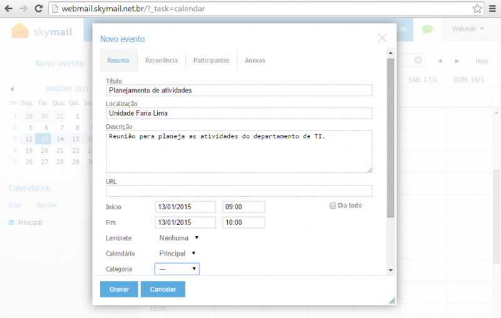
Task: Click the dialog scrollbar up arrow
Action: point(390,53)
